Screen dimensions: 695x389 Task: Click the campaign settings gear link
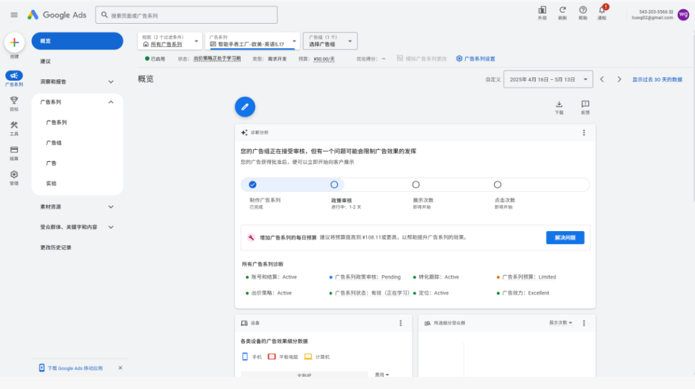click(475, 58)
